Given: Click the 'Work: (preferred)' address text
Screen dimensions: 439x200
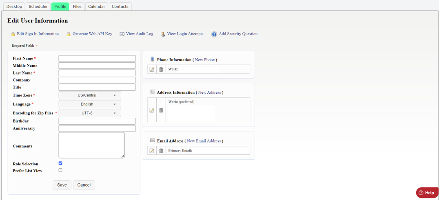Looking at the screenshot, I should [182, 102].
